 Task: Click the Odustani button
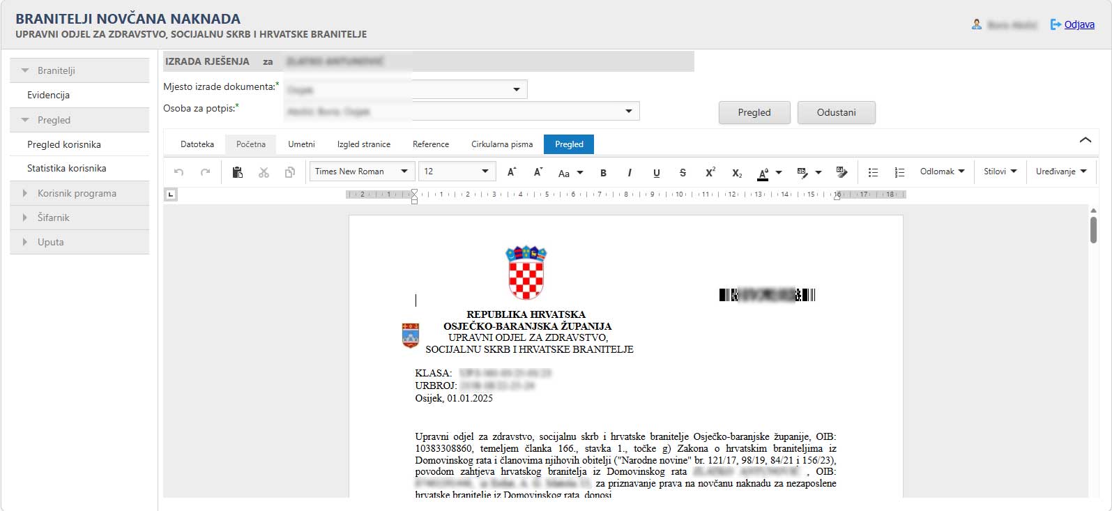click(836, 112)
